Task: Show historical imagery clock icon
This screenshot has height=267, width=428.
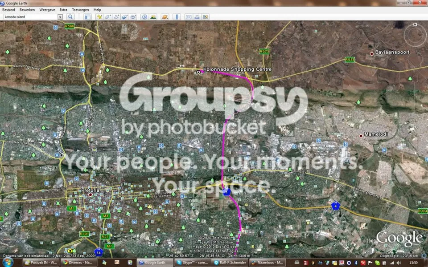Action: [144, 17]
